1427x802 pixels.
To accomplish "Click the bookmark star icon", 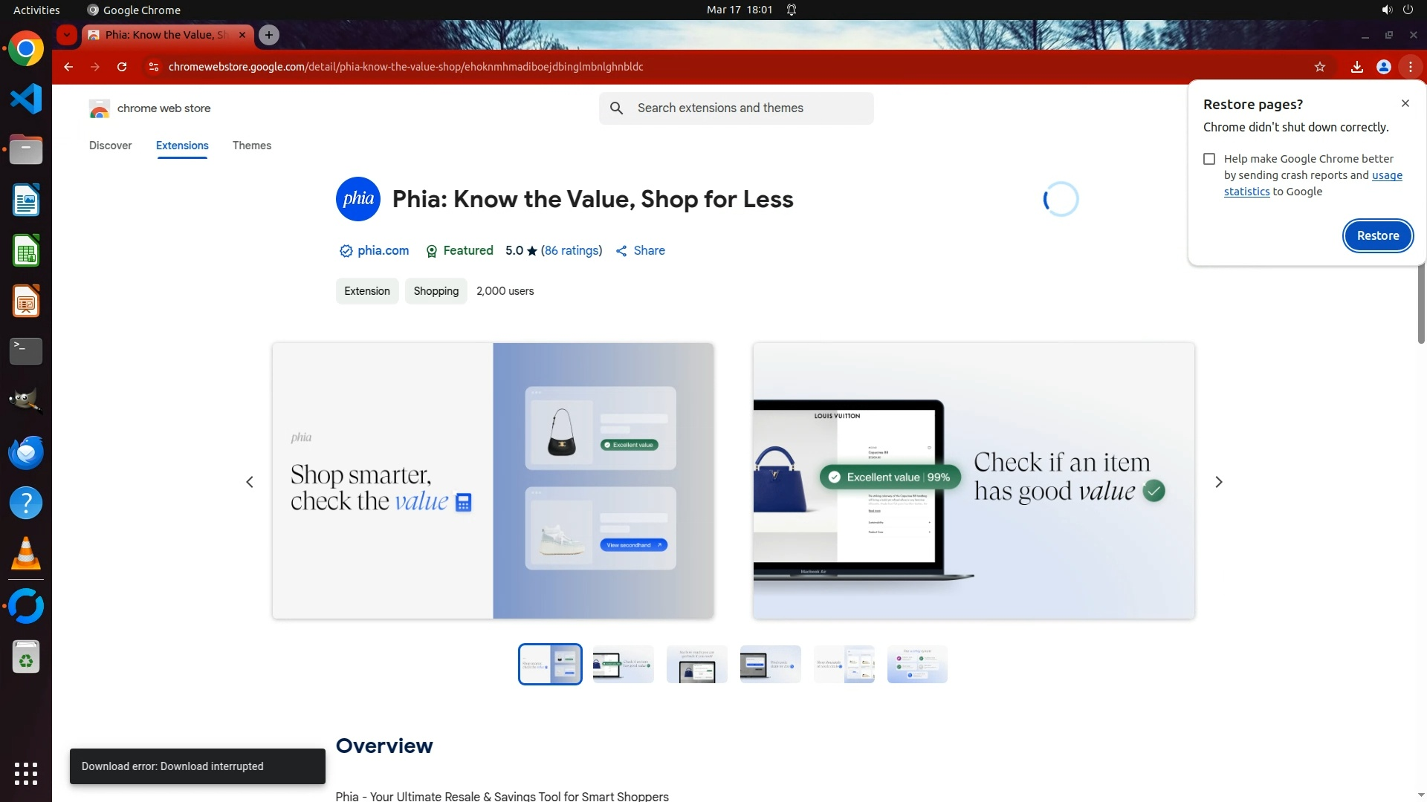I will point(1320,67).
